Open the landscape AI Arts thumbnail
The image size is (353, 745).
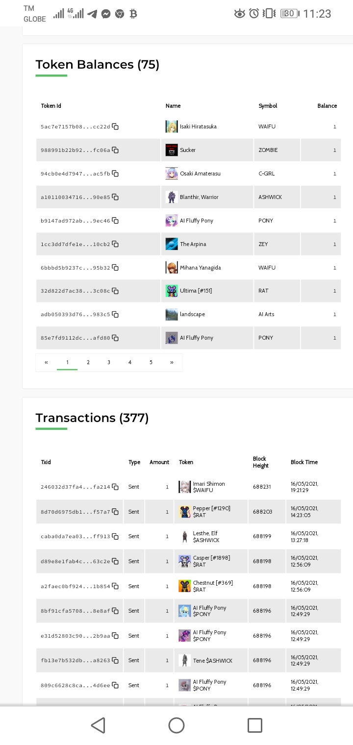tap(172, 314)
